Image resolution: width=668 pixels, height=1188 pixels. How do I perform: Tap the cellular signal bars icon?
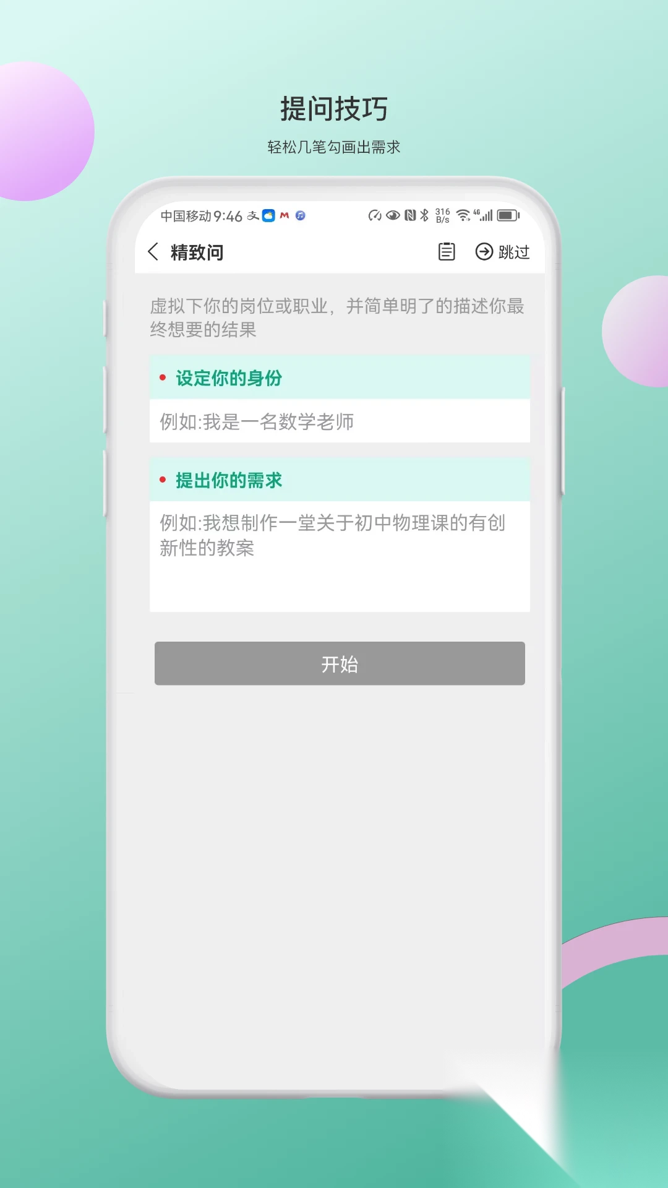tap(484, 215)
